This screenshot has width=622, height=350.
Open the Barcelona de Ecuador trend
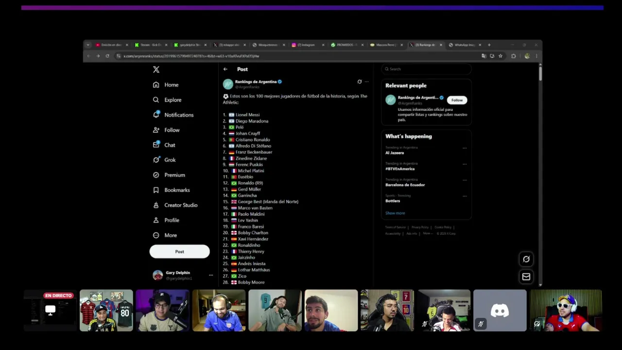click(x=405, y=185)
